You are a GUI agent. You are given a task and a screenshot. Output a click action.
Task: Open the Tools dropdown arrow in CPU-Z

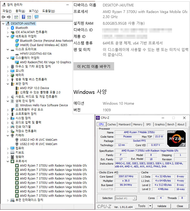pos(150,206)
